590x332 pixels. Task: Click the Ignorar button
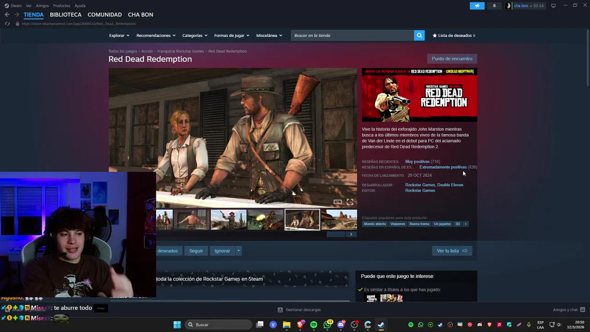click(x=222, y=251)
